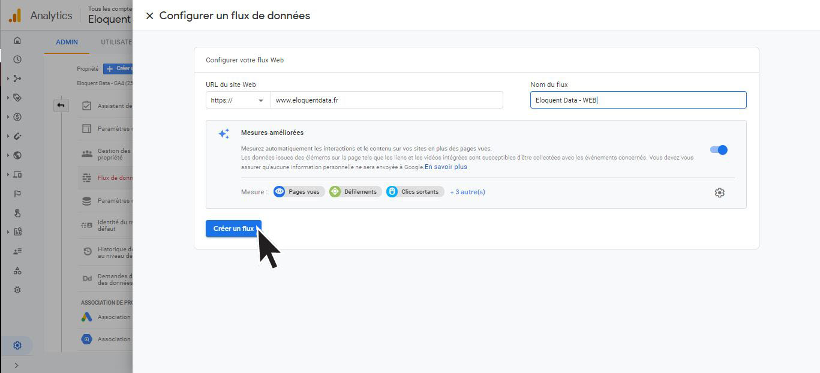Viewport: 820px width, 373px height.
Task: Click the Google Analytics logo
Action: (x=15, y=16)
